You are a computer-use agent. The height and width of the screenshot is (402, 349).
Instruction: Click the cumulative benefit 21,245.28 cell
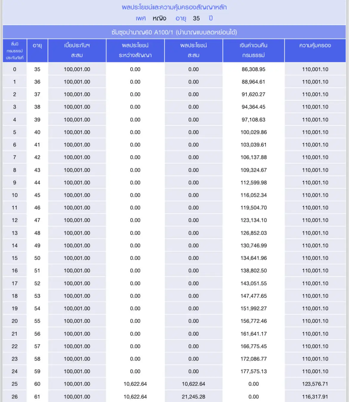pyautogui.click(x=193, y=397)
